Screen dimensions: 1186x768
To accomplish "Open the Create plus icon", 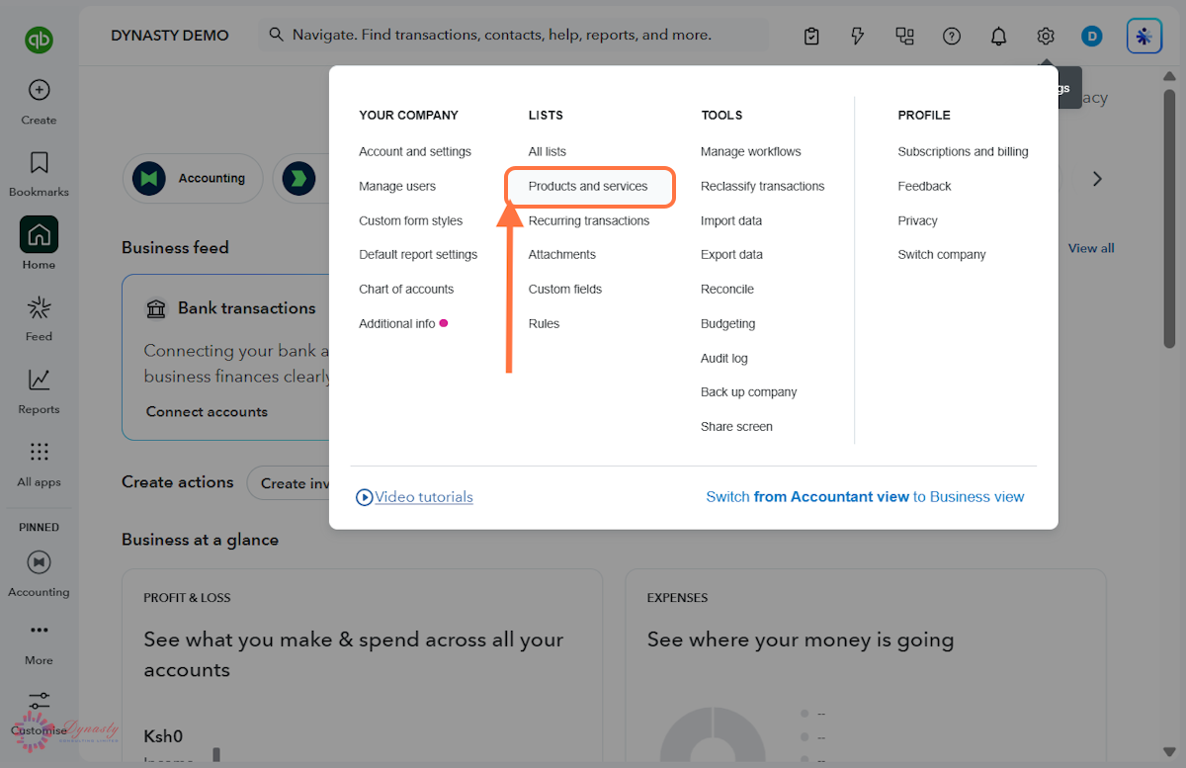I will [x=39, y=90].
